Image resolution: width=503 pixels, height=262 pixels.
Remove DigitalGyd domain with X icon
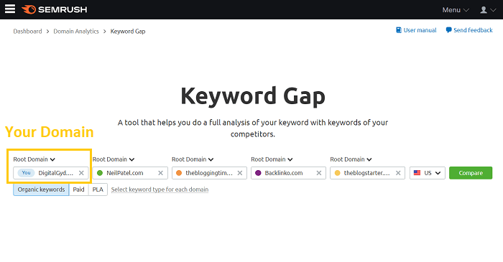tap(81, 173)
